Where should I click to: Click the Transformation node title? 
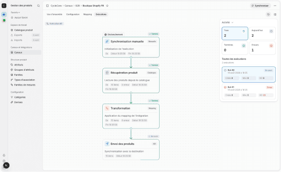point(120,108)
